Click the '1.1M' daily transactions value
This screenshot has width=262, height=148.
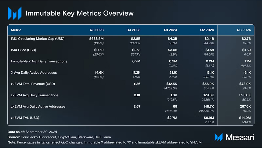point(247,61)
